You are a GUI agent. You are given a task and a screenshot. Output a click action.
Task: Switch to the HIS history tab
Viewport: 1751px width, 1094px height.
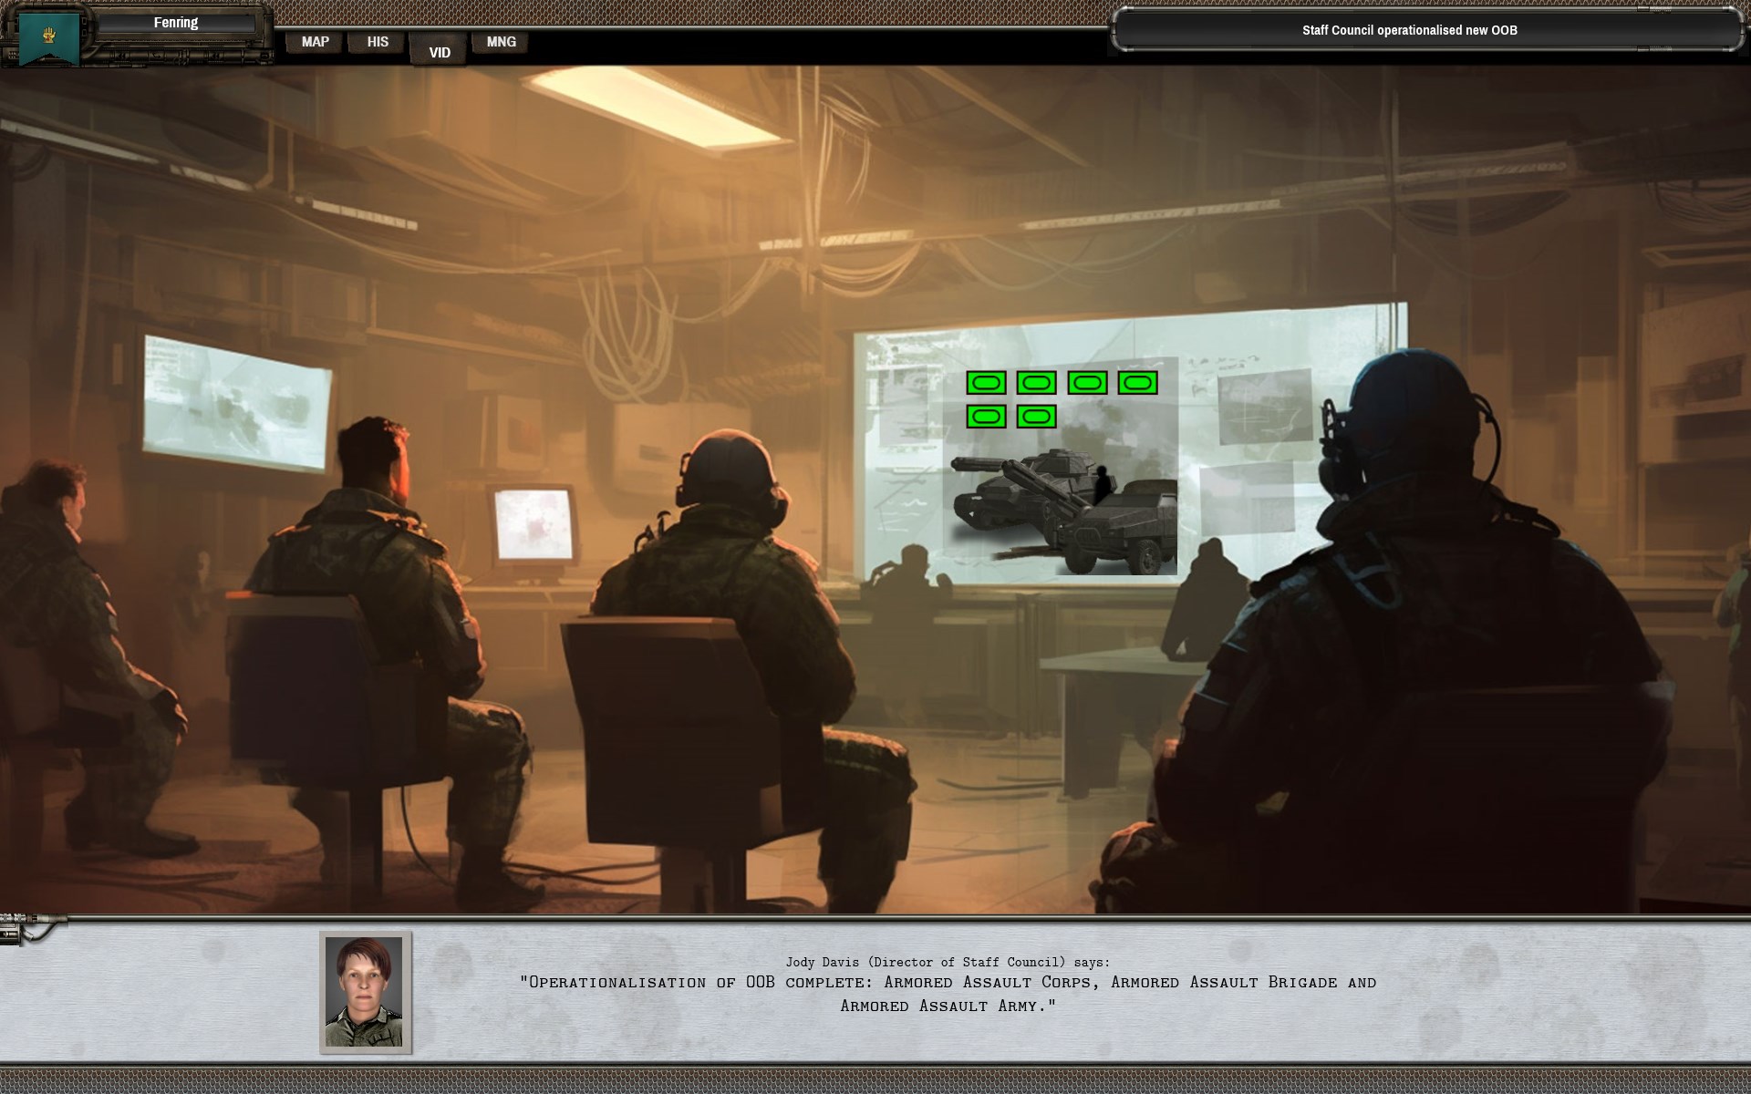pos(378,42)
